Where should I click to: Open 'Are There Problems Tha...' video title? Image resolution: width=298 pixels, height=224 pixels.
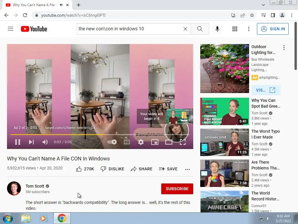point(265,165)
